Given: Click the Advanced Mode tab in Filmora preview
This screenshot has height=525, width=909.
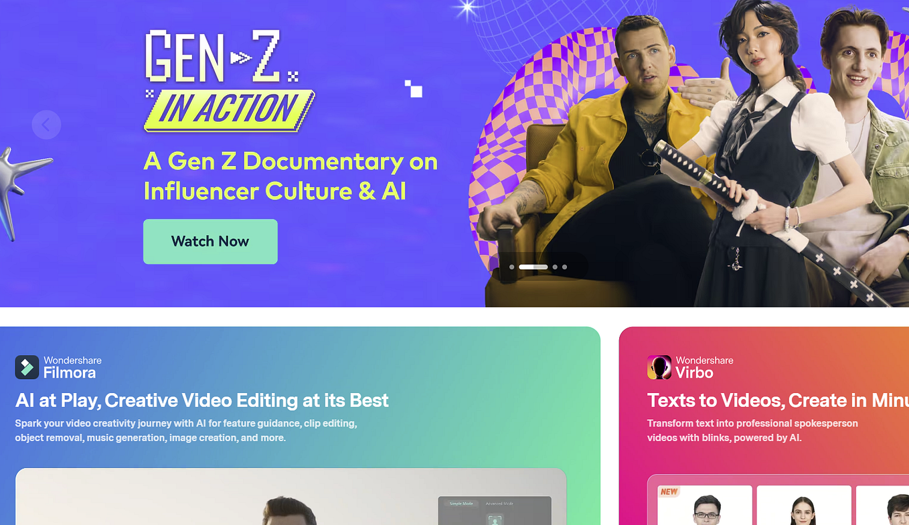Looking at the screenshot, I should 499,504.
